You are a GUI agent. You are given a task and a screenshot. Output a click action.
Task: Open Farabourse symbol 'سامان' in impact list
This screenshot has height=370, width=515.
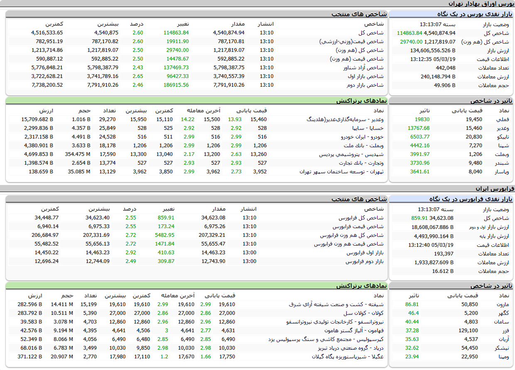click(502, 321)
